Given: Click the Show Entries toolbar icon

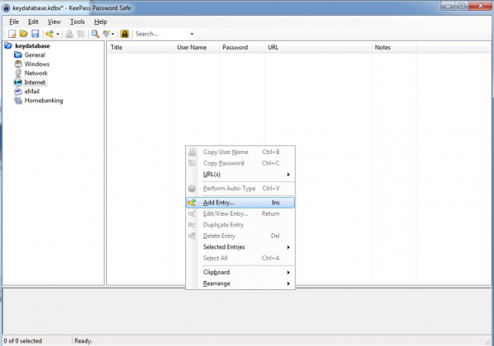Looking at the screenshot, I should (107, 34).
